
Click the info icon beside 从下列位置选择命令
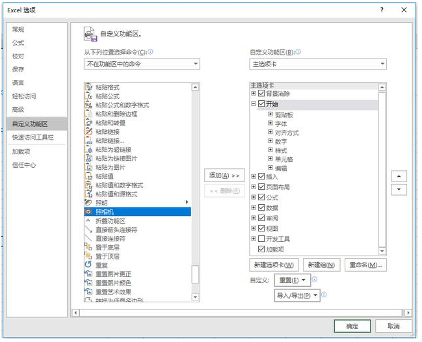tap(150, 51)
